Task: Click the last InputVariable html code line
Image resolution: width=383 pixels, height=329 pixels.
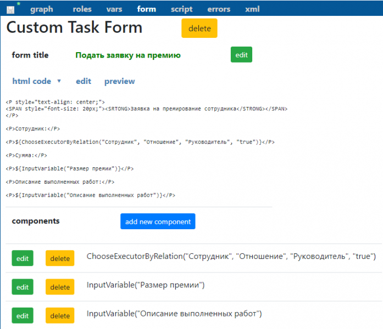Action: (x=90, y=195)
